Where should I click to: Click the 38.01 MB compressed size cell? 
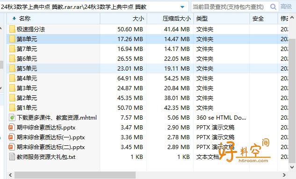[177, 98]
